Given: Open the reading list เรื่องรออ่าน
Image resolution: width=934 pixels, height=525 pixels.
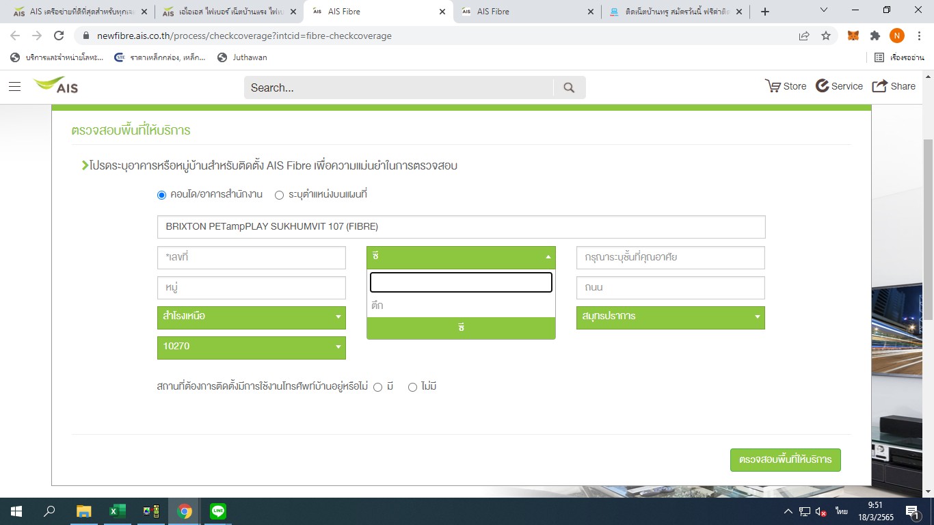Looking at the screenshot, I should tap(899, 57).
